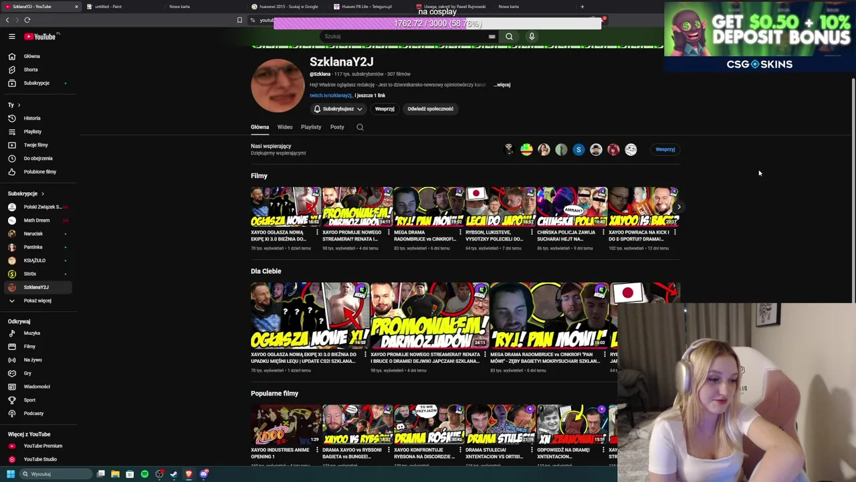The width and height of the screenshot is (856, 482).
Task: Open the YouTube hamburger guide menu
Action: (11, 37)
